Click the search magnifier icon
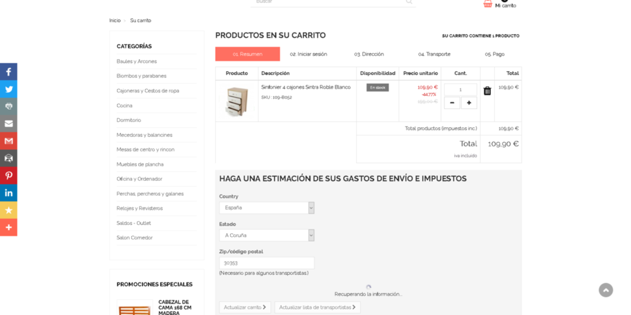 point(409,2)
